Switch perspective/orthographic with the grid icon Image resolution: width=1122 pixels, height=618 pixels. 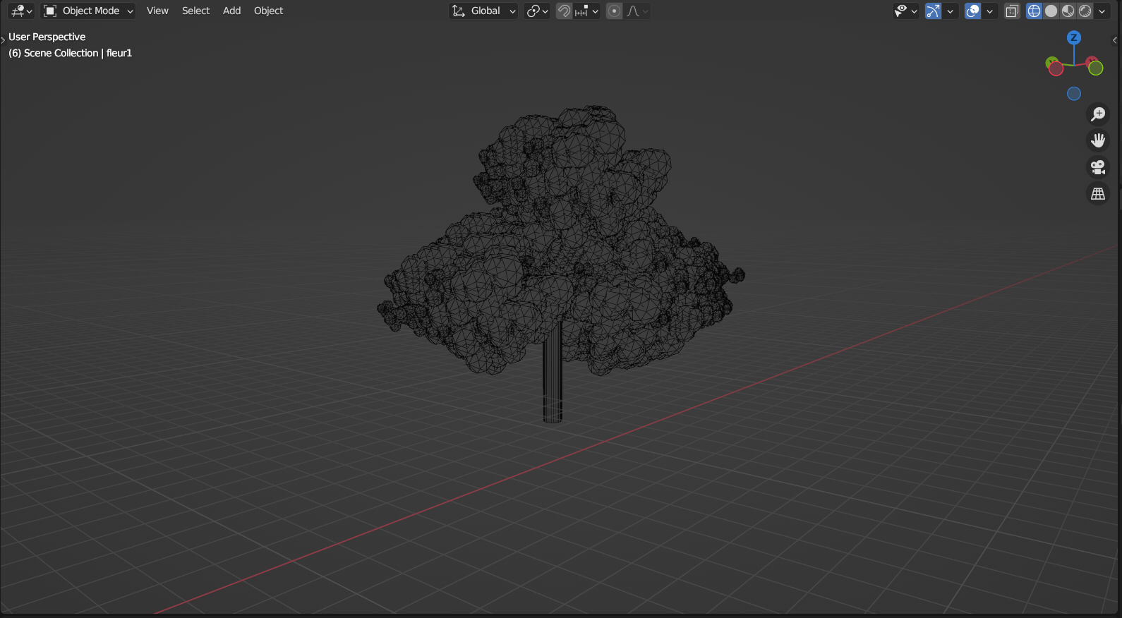[x=1098, y=194]
